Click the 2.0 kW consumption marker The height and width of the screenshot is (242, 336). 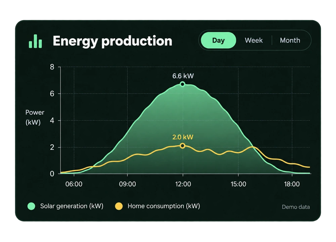182,146
